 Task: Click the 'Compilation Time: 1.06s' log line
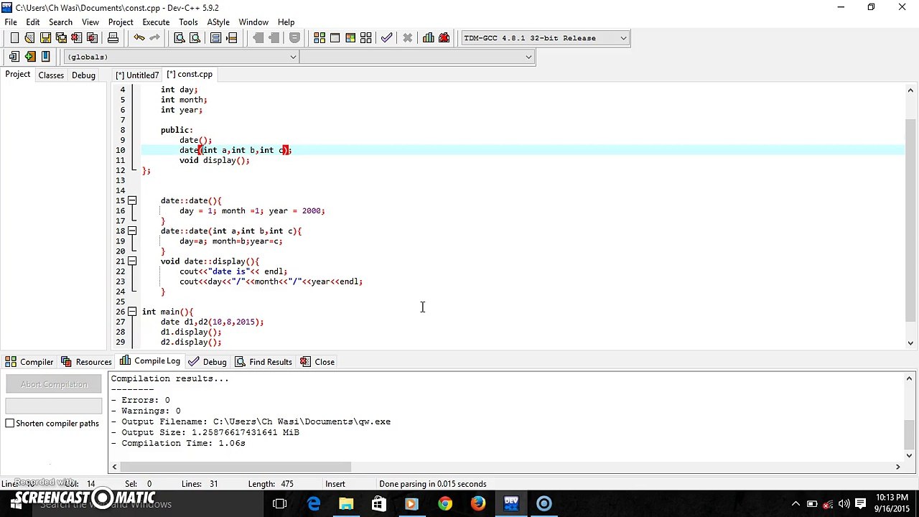pos(178,443)
